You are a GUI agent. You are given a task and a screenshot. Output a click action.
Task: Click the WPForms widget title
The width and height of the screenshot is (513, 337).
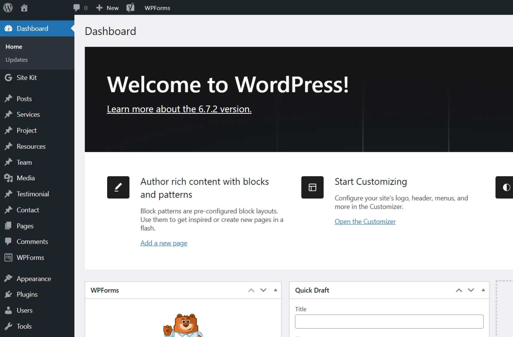tap(105, 290)
